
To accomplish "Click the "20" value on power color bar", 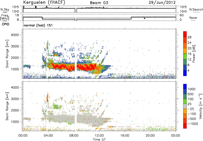I will [189, 48].
